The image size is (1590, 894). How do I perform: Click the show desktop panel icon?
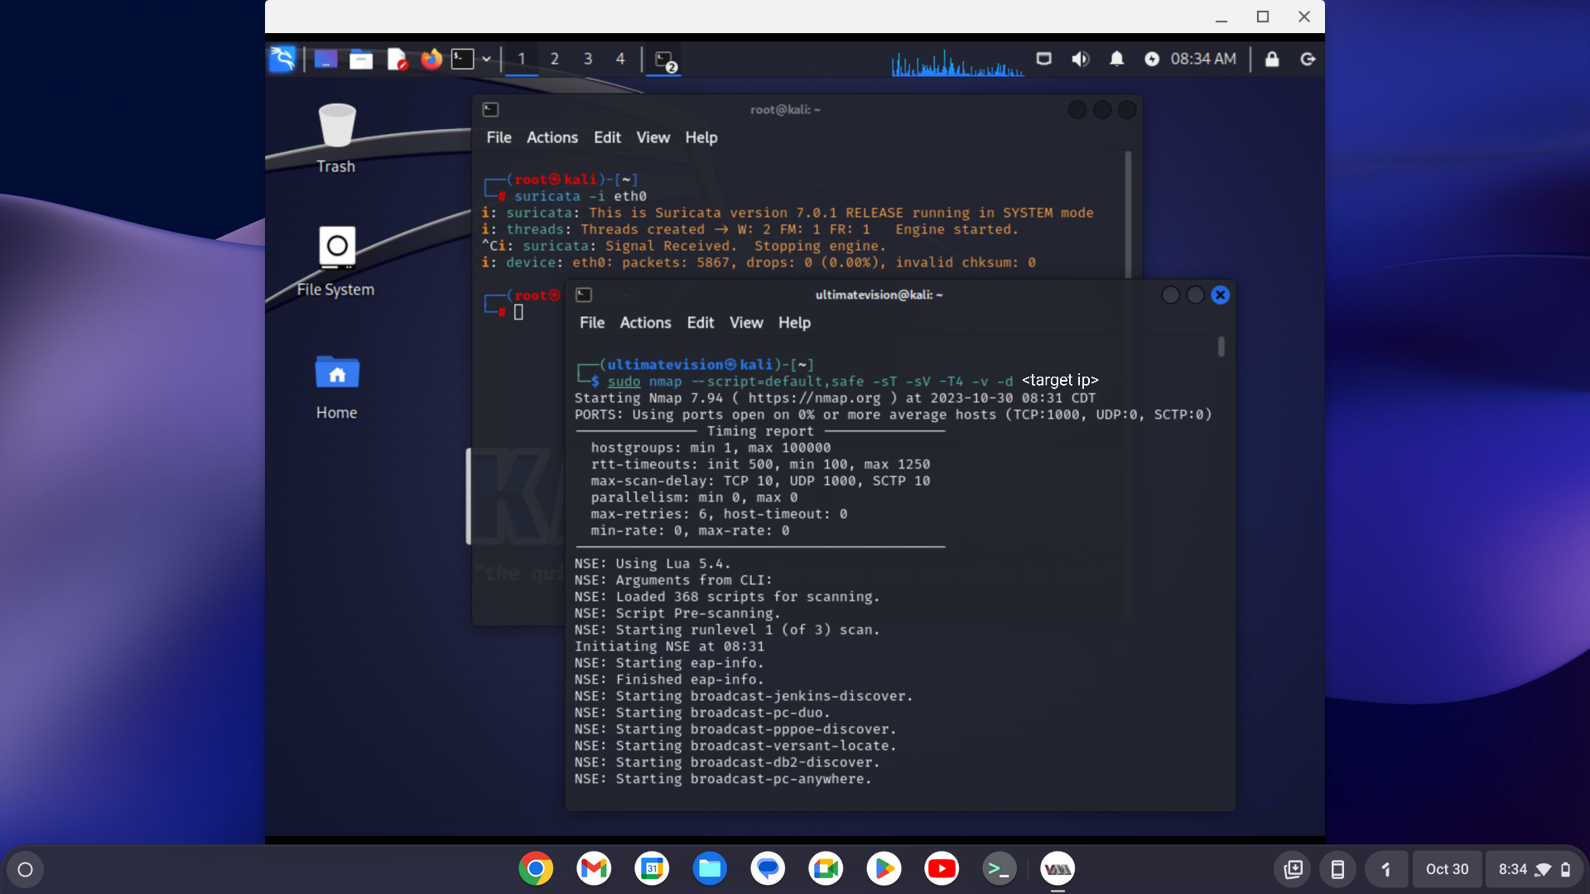click(x=325, y=59)
